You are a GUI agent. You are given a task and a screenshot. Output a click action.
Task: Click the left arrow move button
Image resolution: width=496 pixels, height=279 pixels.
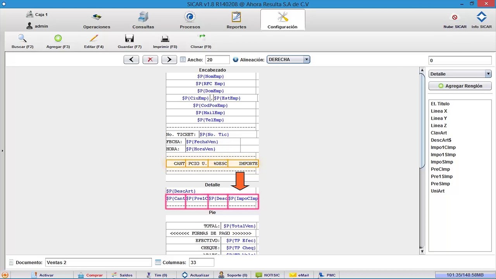pyautogui.click(x=131, y=60)
